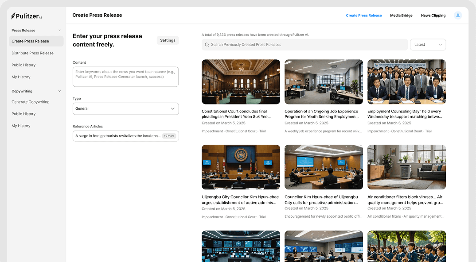This screenshot has height=262, width=476.
Task: Open the Councilor Kim Hyun-chae meeting room thumbnail
Action: pyautogui.click(x=324, y=167)
